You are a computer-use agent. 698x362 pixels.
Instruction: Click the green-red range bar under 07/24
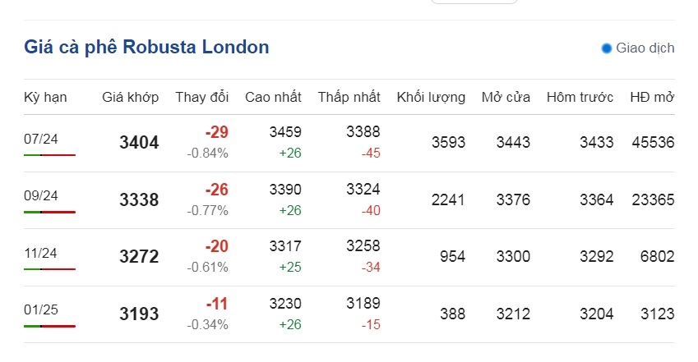50,155
